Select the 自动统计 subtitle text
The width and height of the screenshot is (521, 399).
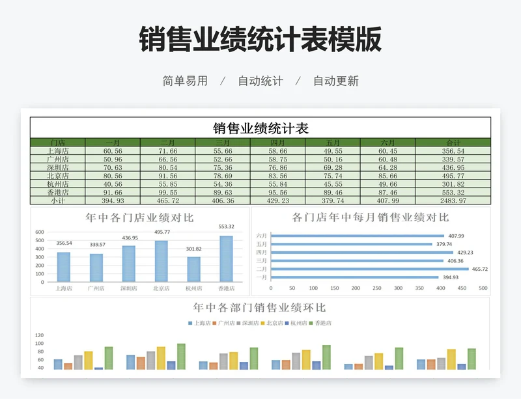click(260, 81)
